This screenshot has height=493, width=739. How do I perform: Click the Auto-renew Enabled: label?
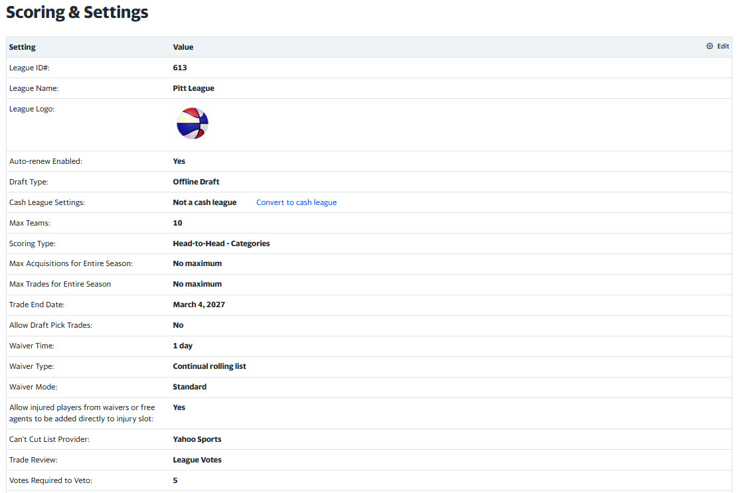[45, 161]
